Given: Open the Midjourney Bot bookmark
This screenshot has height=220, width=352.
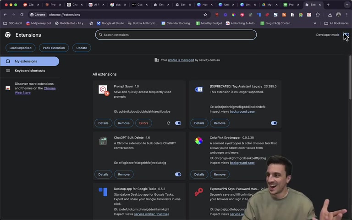Looking at the screenshot, I should pos(38,23).
